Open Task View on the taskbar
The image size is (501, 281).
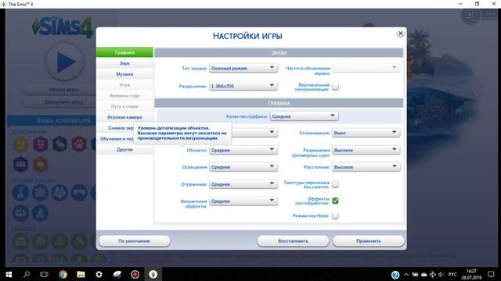click(44, 274)
